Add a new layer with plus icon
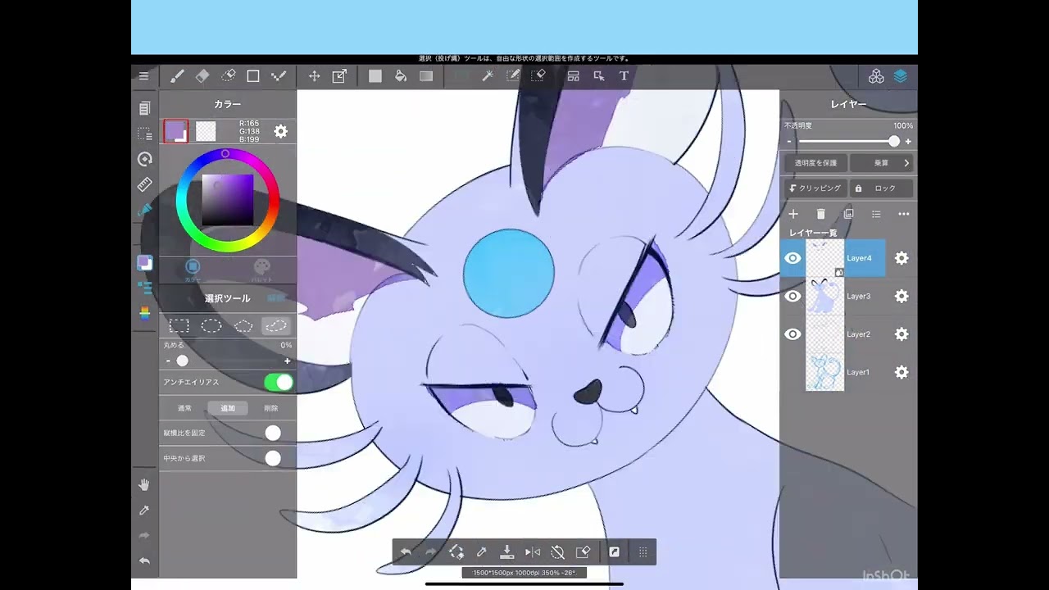Screen dimensions: 1049x590 tap(793, 214)
